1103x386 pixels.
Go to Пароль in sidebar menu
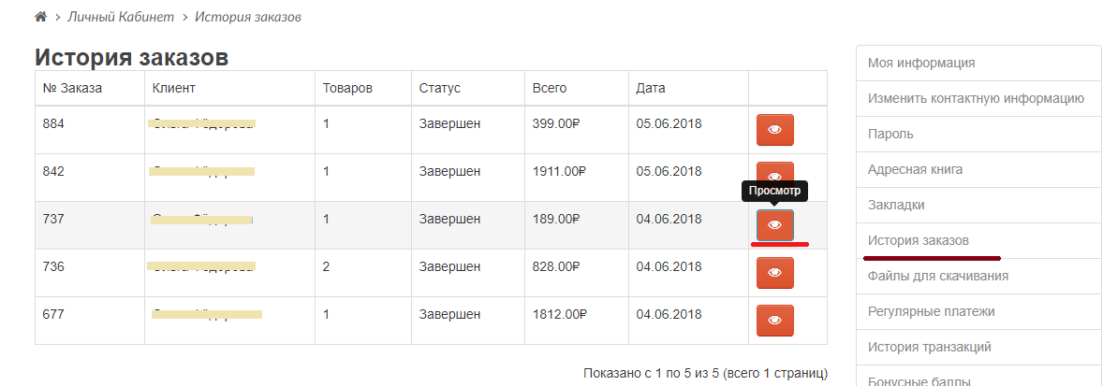890,134
